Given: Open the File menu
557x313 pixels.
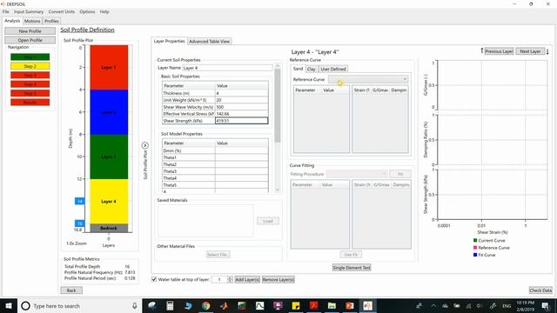Looking at the screenshot, I should point(6,11).
